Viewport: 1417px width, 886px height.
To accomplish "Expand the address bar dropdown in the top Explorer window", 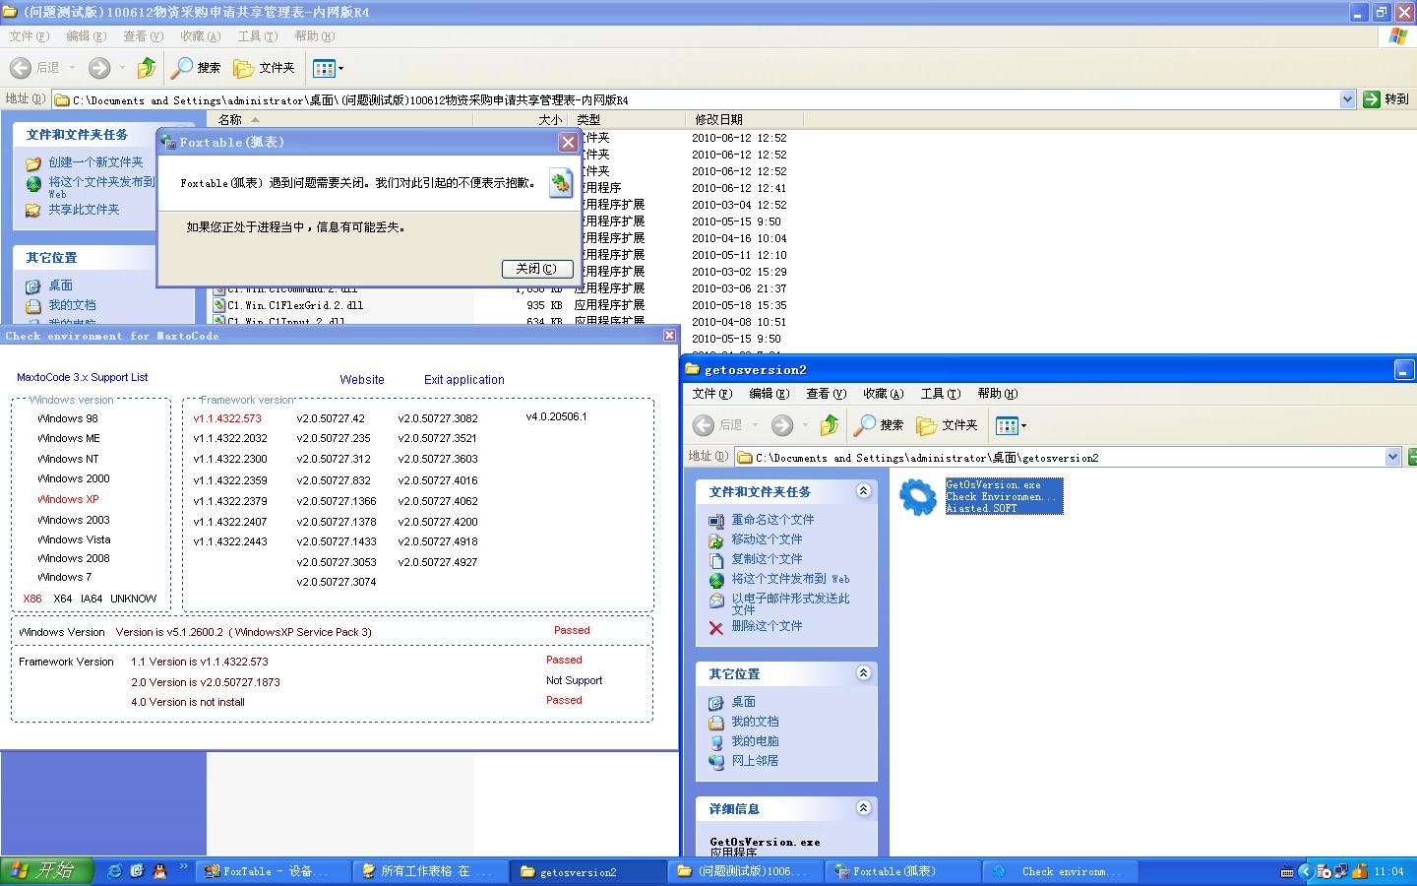I will 1347,99.
